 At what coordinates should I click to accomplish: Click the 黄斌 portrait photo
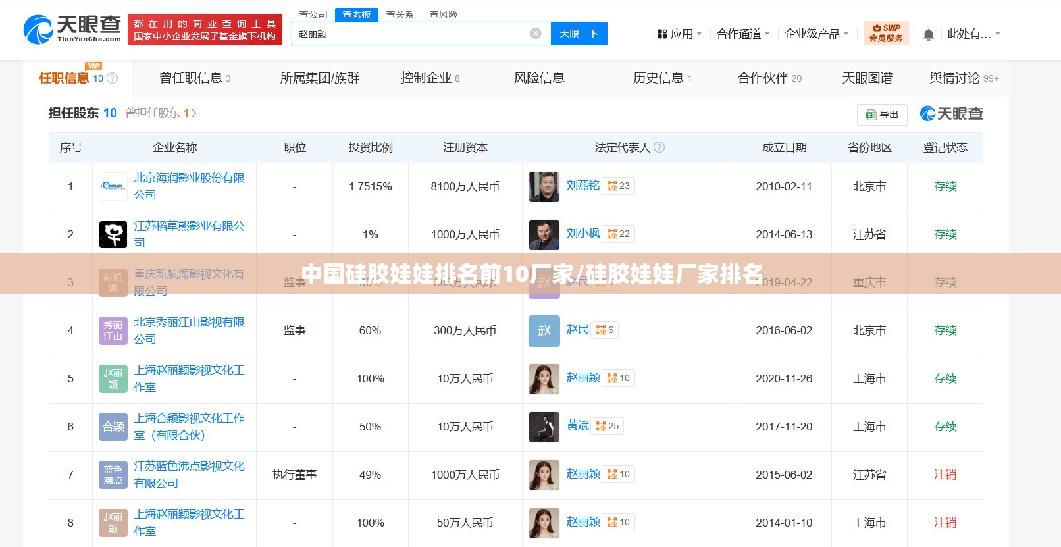click(x=544, y=427)
